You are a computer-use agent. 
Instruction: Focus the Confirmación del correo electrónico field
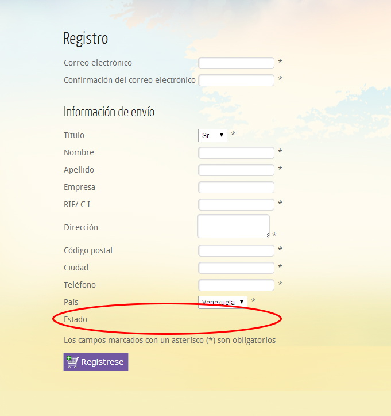pyautogui.click(x=236, y=80)
